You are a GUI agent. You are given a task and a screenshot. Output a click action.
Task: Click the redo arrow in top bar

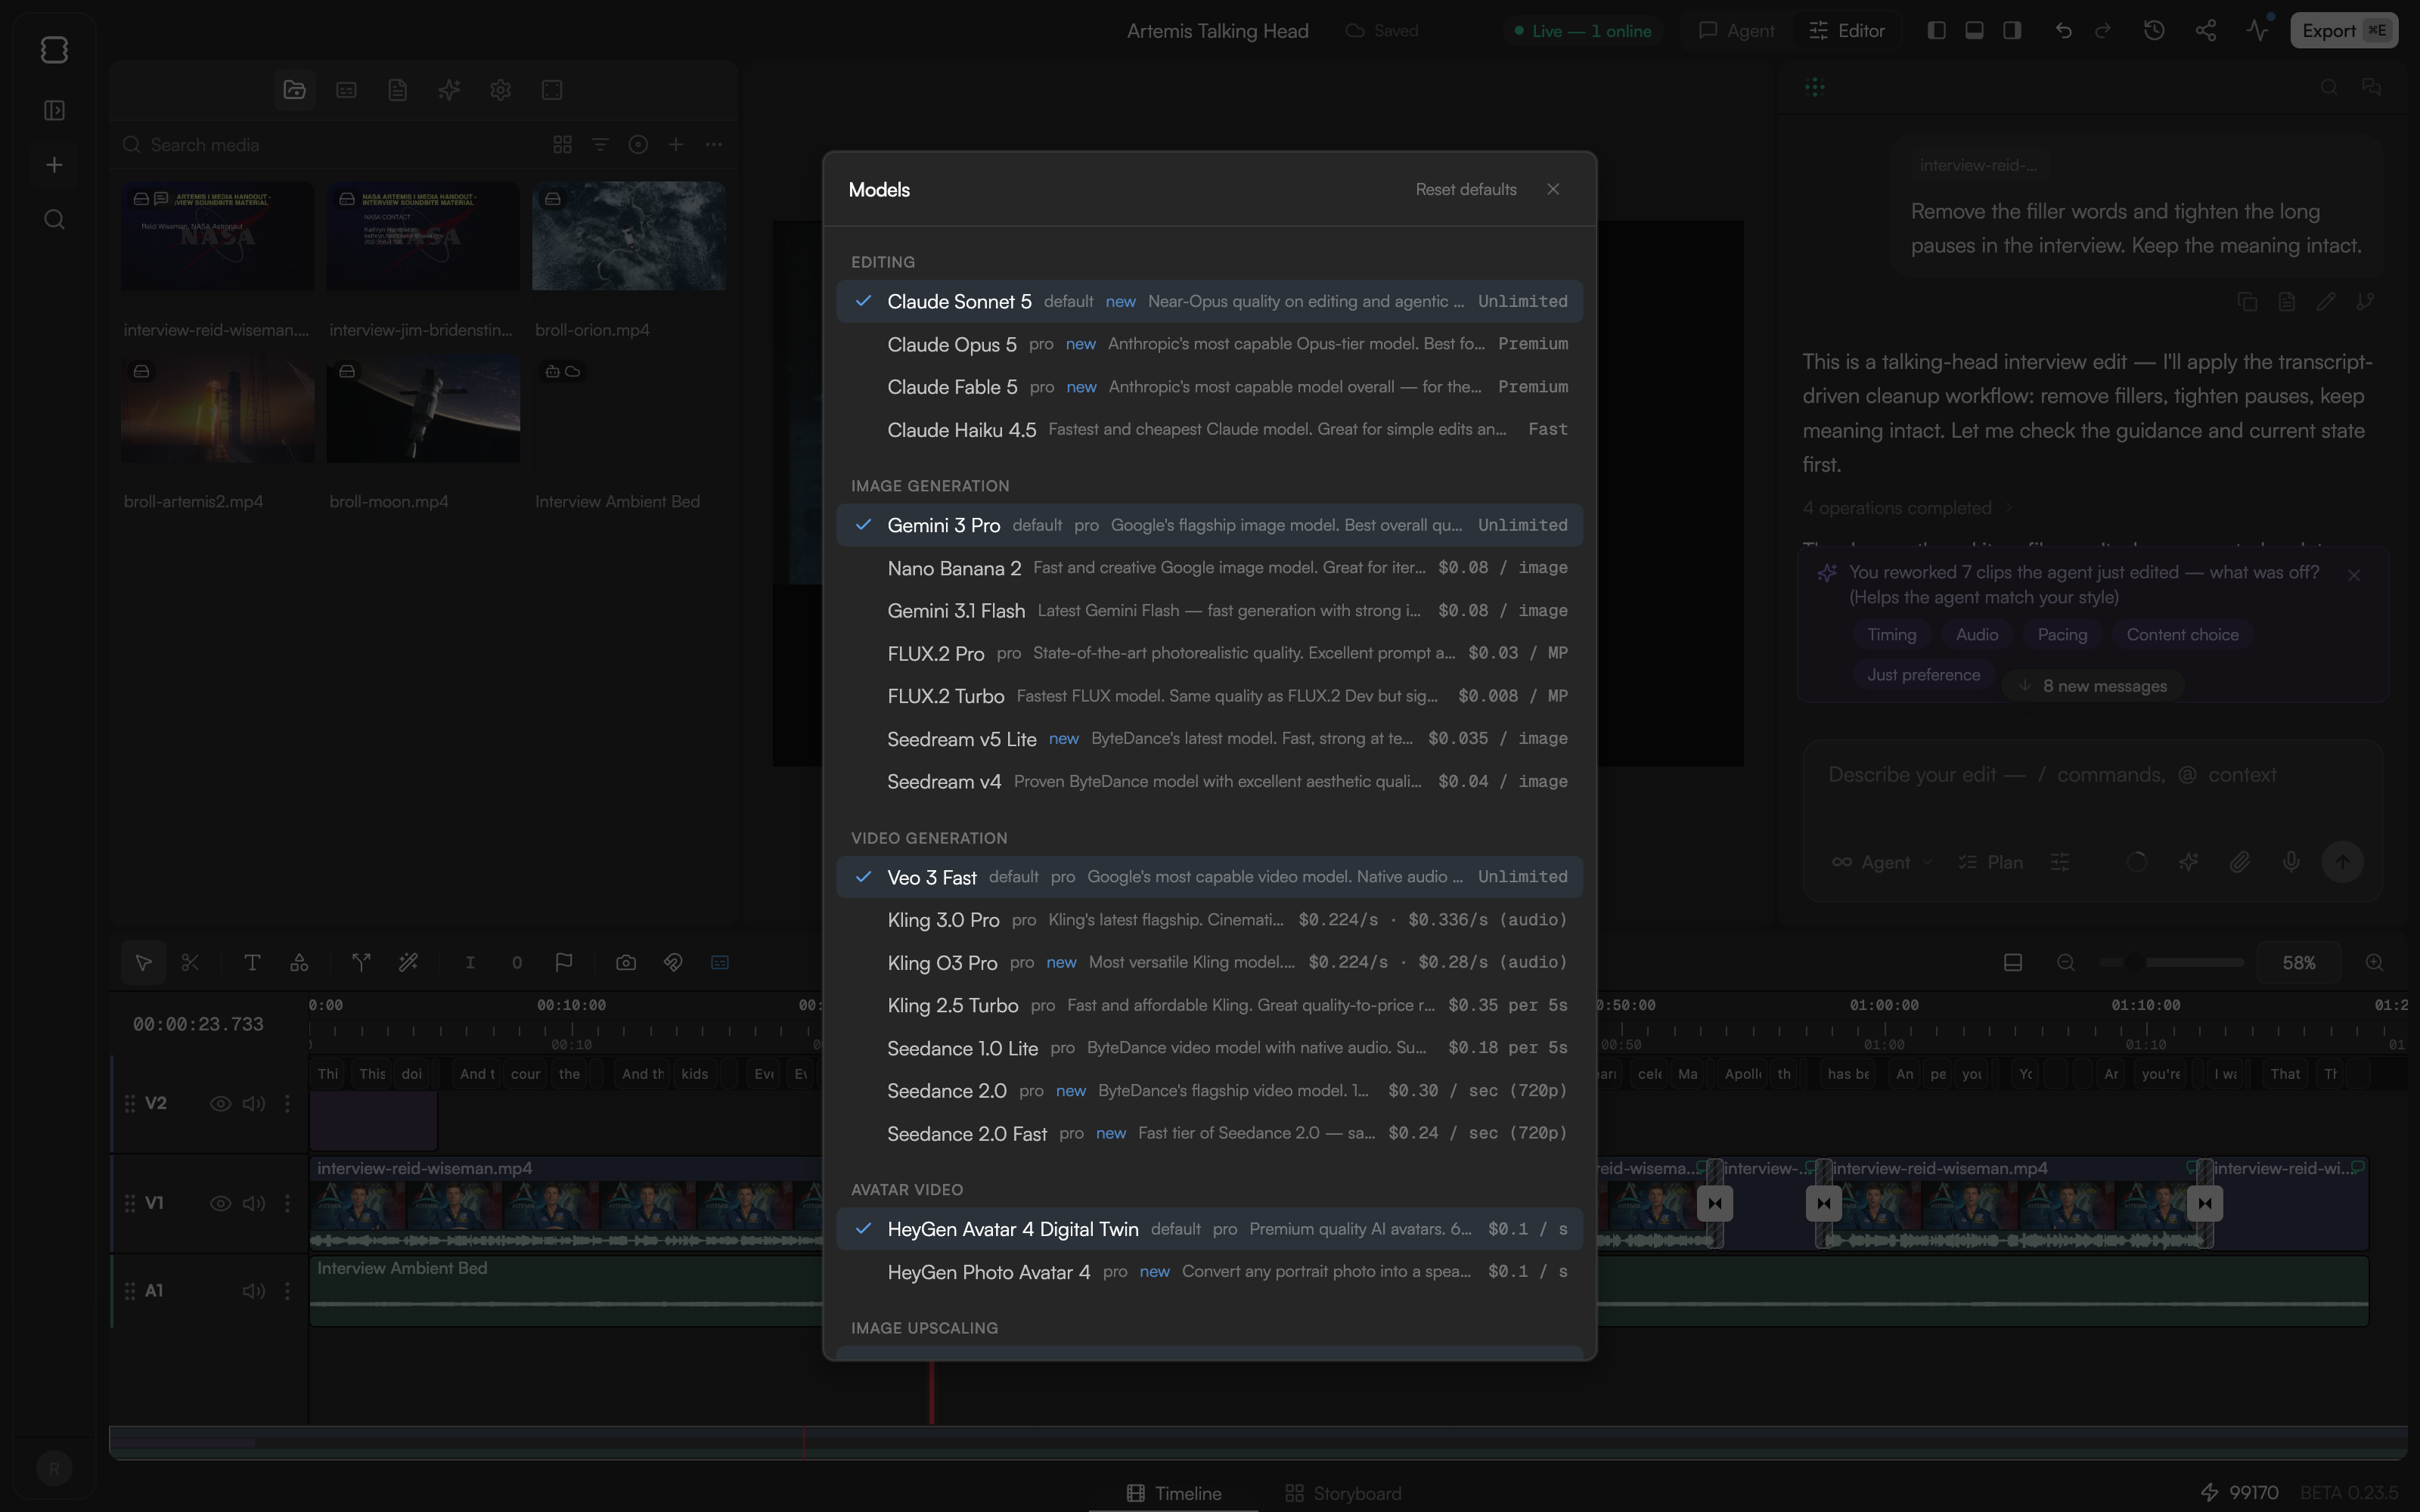click(x=2103, y=31)
